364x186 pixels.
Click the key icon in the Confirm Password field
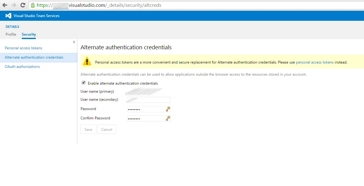click(x=168, y=118)
